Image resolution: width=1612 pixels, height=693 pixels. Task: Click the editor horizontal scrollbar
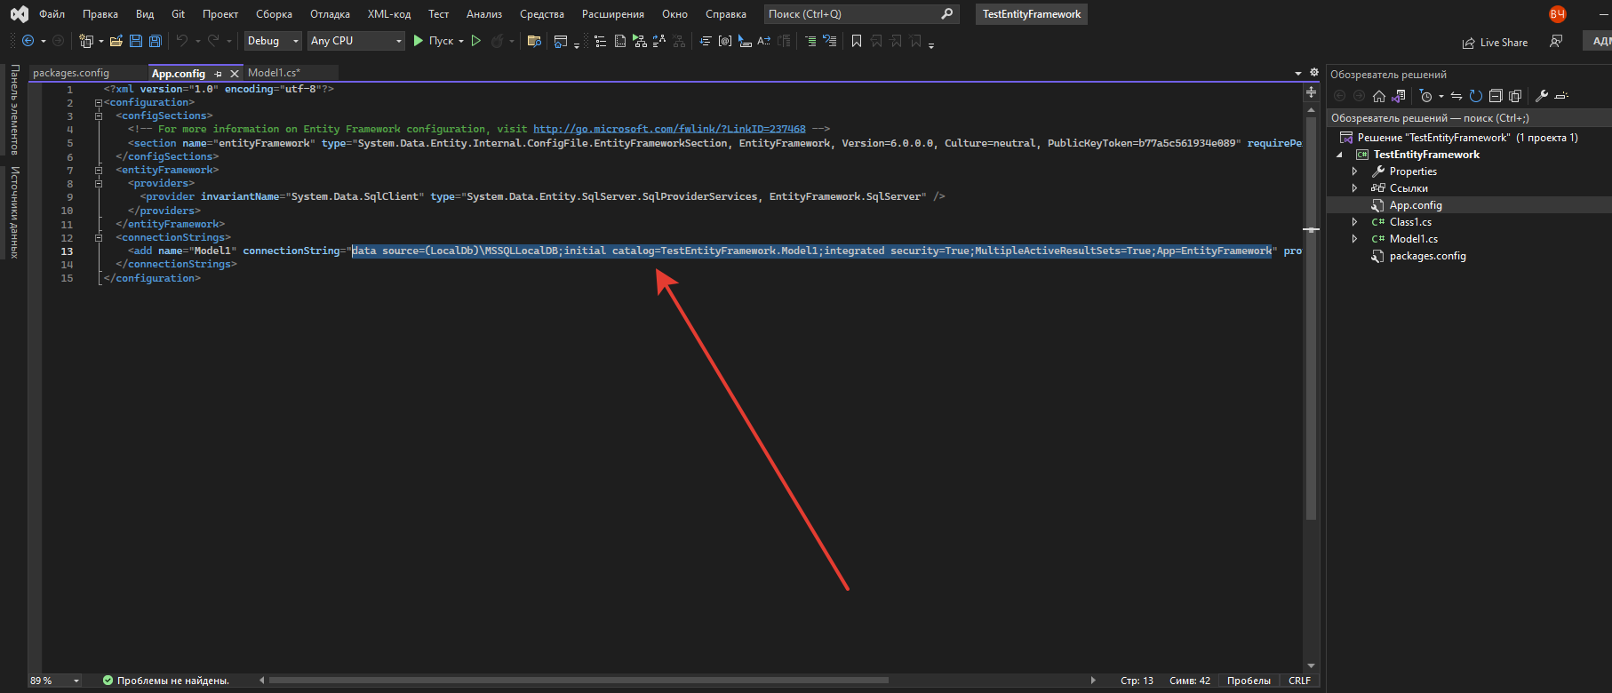(x=578, y=681)
